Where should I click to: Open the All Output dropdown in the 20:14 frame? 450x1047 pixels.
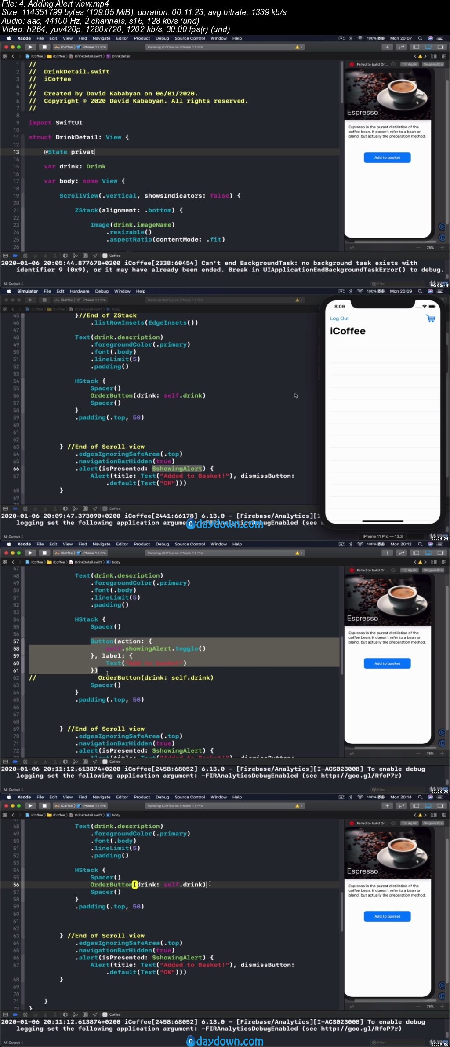coord(13,1043)
